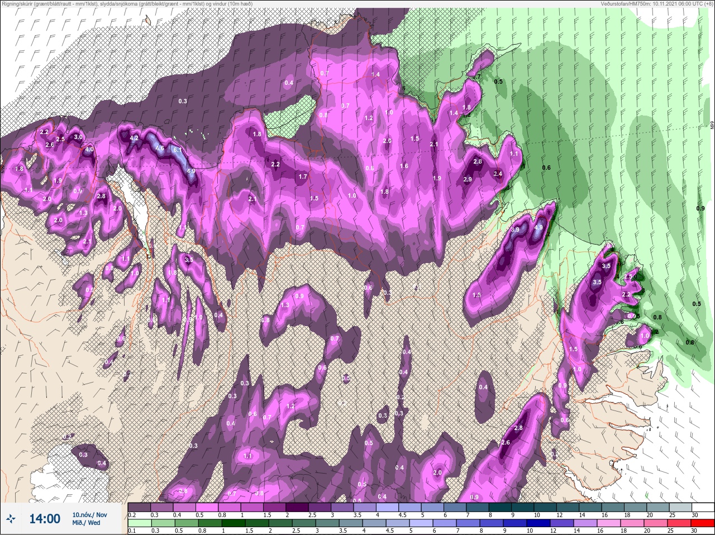Click the 10.nóv./Nov date label
Viewport: 715px width, 535px height.
coord(89,514)
